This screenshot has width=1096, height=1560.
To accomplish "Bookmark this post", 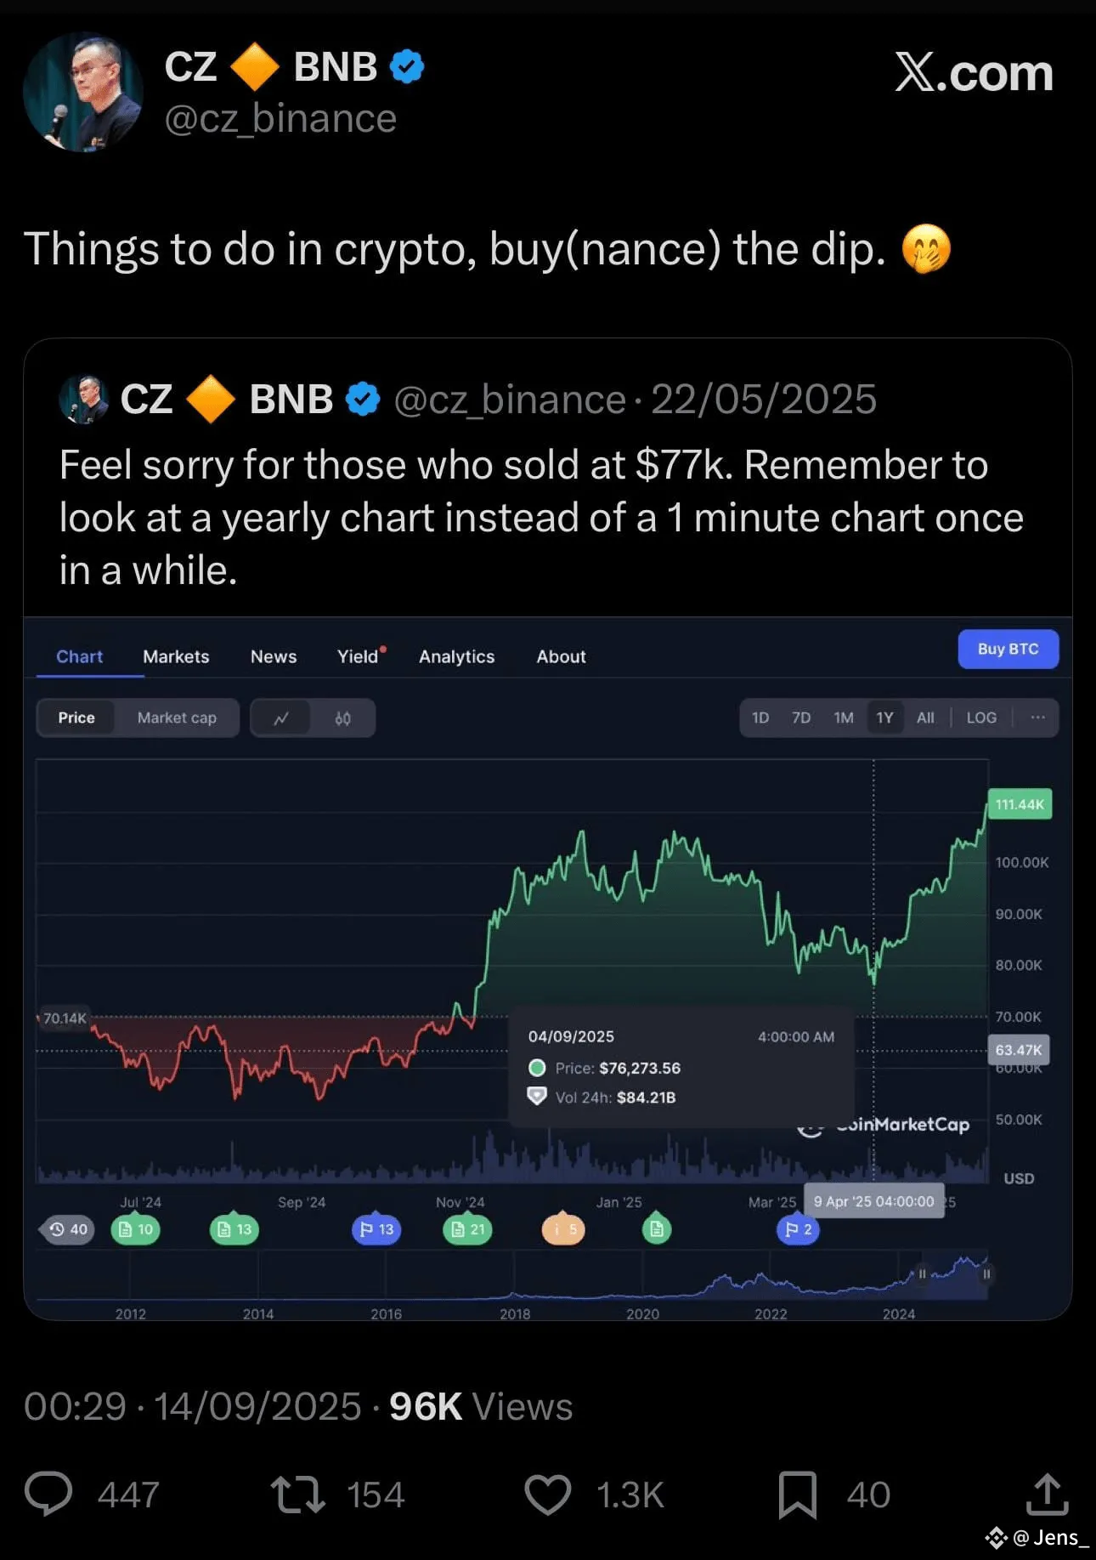I will click(797, 1494).
